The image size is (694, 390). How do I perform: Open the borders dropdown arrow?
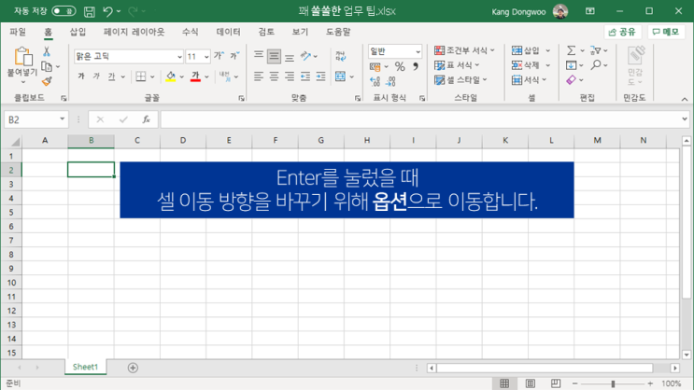pyautogui.click(x=152, y=77)
